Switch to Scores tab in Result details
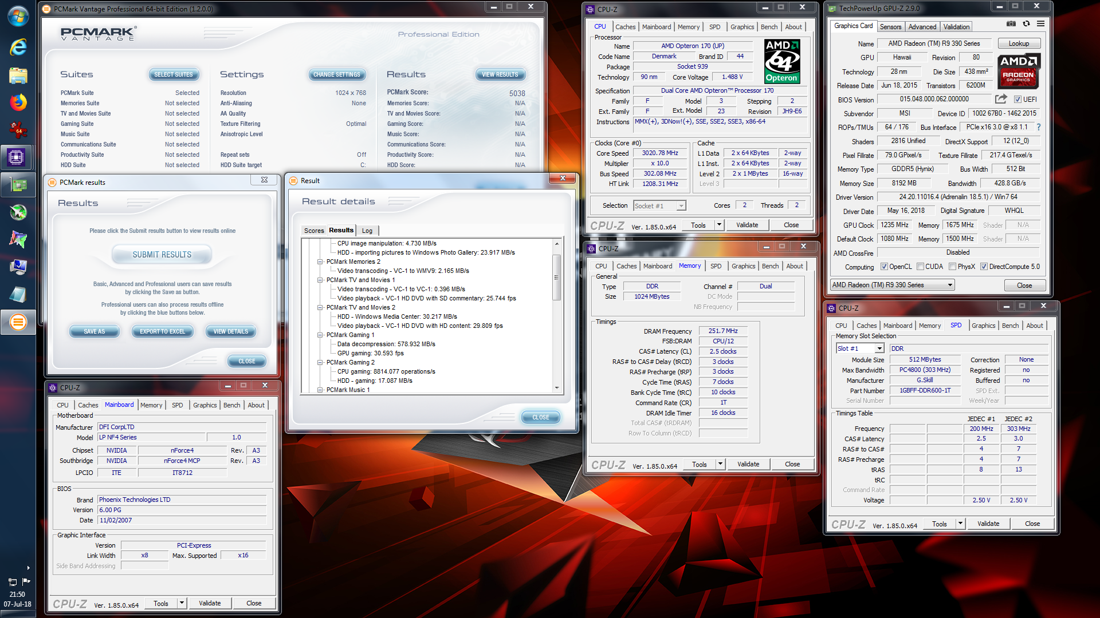Viewport: 1100px width, 618px height. 314,231
